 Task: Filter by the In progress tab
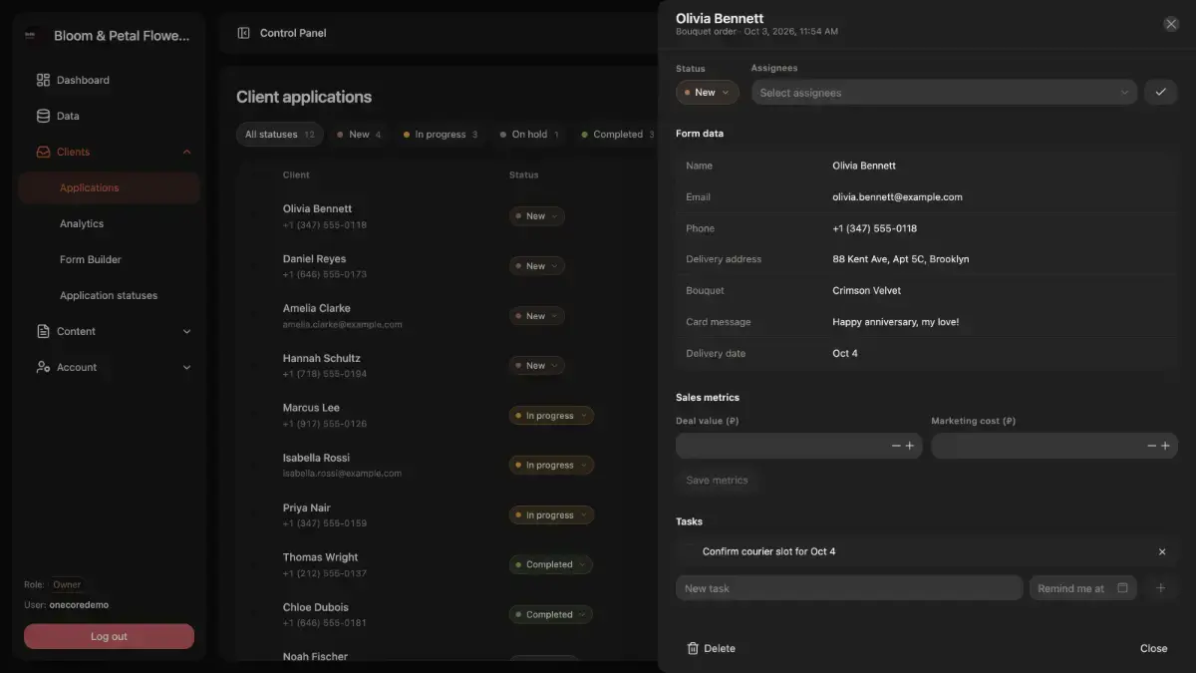pos(441,135)
